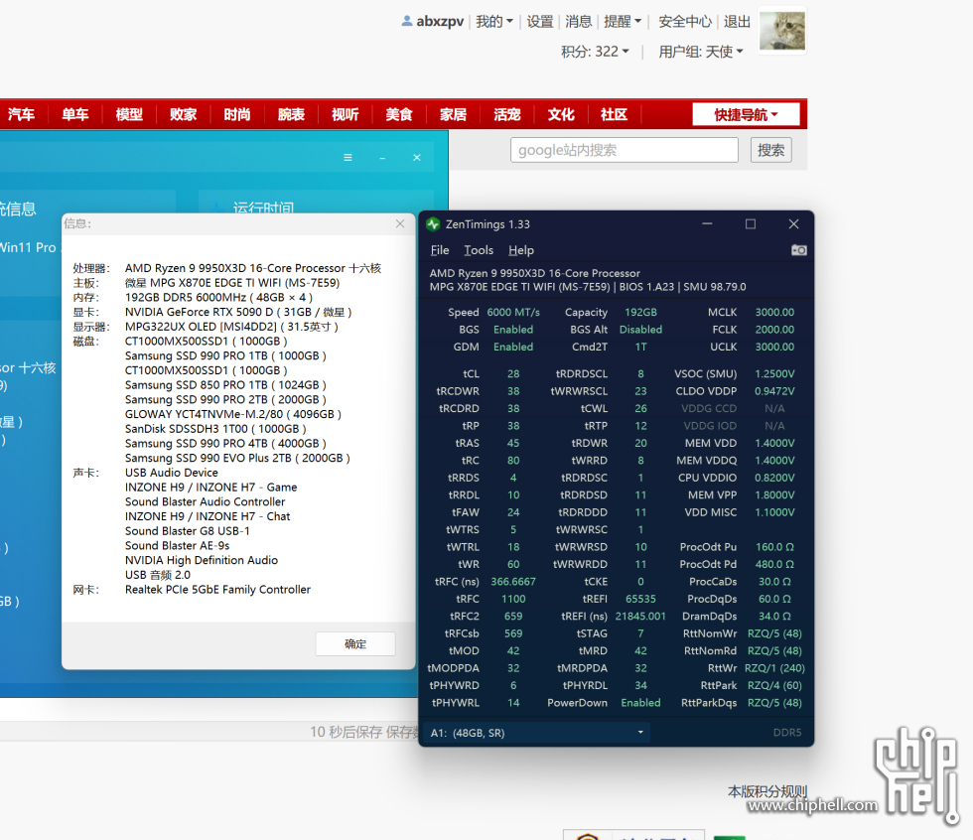Click the DramDqDs value 34.0 Ω
The height and width of the screenshot is (840, 973).
click(774, 616)
